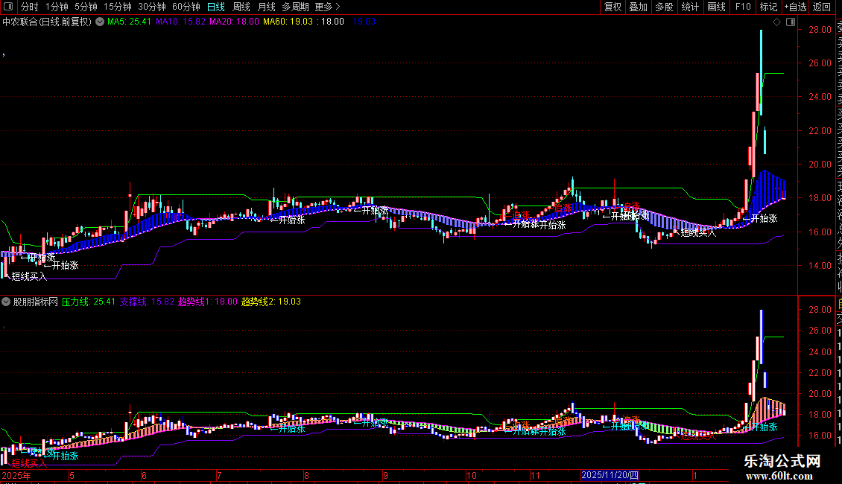Click the 2025/11/20 date marker on timeline
This screenshot has height=484, width=842.
[x=610, y=474]
